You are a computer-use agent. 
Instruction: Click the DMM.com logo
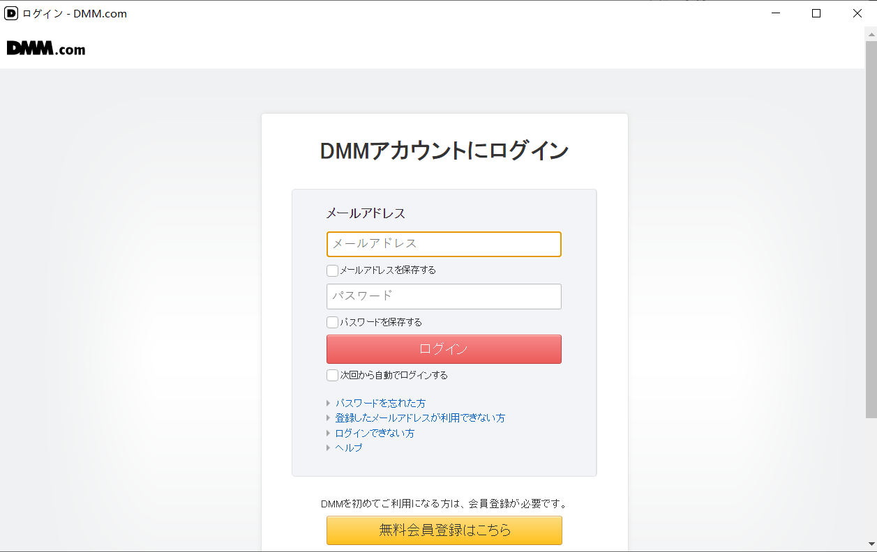click(45, 48)
